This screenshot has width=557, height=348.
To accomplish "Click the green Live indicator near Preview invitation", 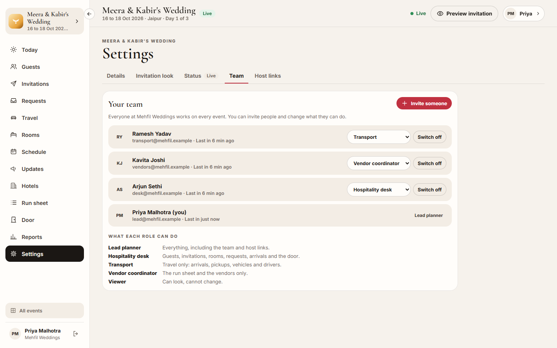I will coord(418,14).
